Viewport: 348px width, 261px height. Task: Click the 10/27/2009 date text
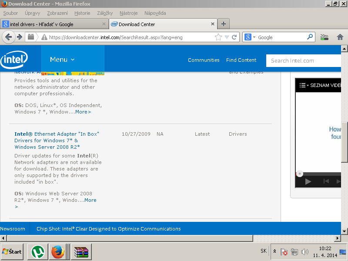[x=136, y=134]
